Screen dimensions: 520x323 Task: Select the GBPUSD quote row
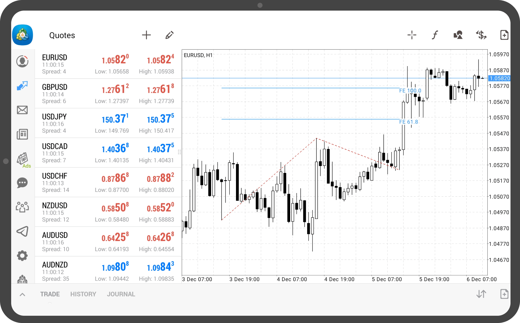click(108, 94)
